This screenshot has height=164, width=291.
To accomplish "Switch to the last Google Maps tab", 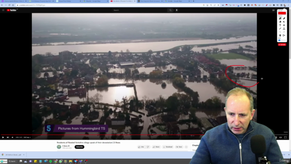I will coord(178,1).
